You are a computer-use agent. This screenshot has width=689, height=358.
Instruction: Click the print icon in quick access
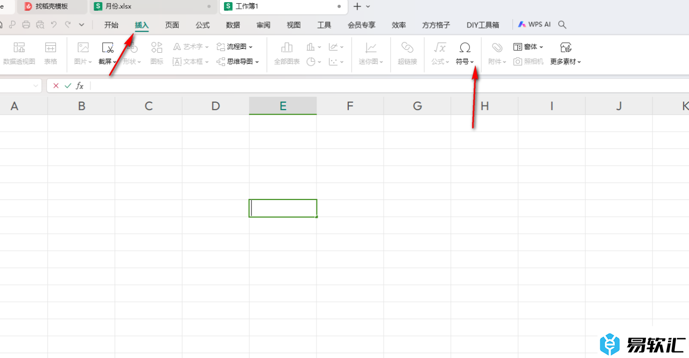(26, 25)
